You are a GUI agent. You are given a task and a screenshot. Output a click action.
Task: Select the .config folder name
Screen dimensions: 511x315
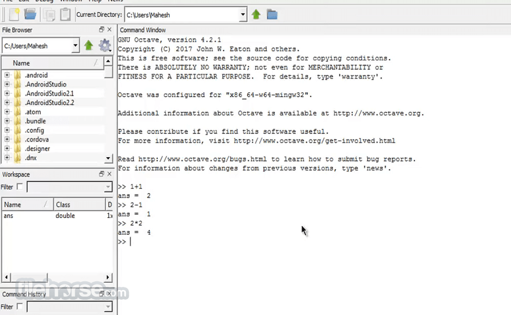coord(34,130)
